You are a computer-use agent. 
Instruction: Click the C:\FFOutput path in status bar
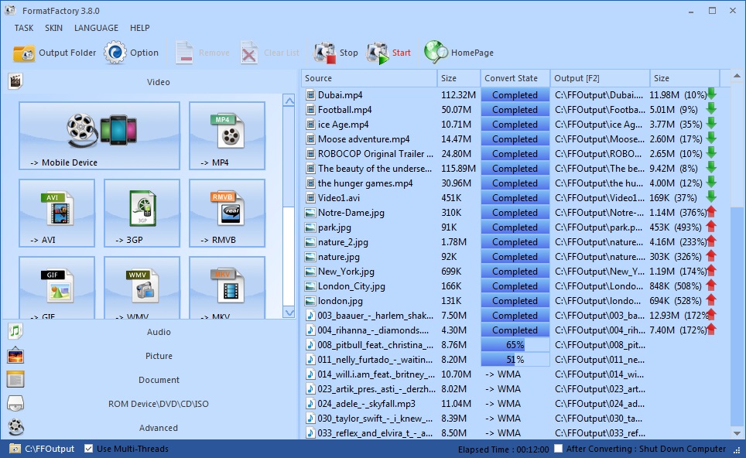pyautogui.click(x=50, y=449)
